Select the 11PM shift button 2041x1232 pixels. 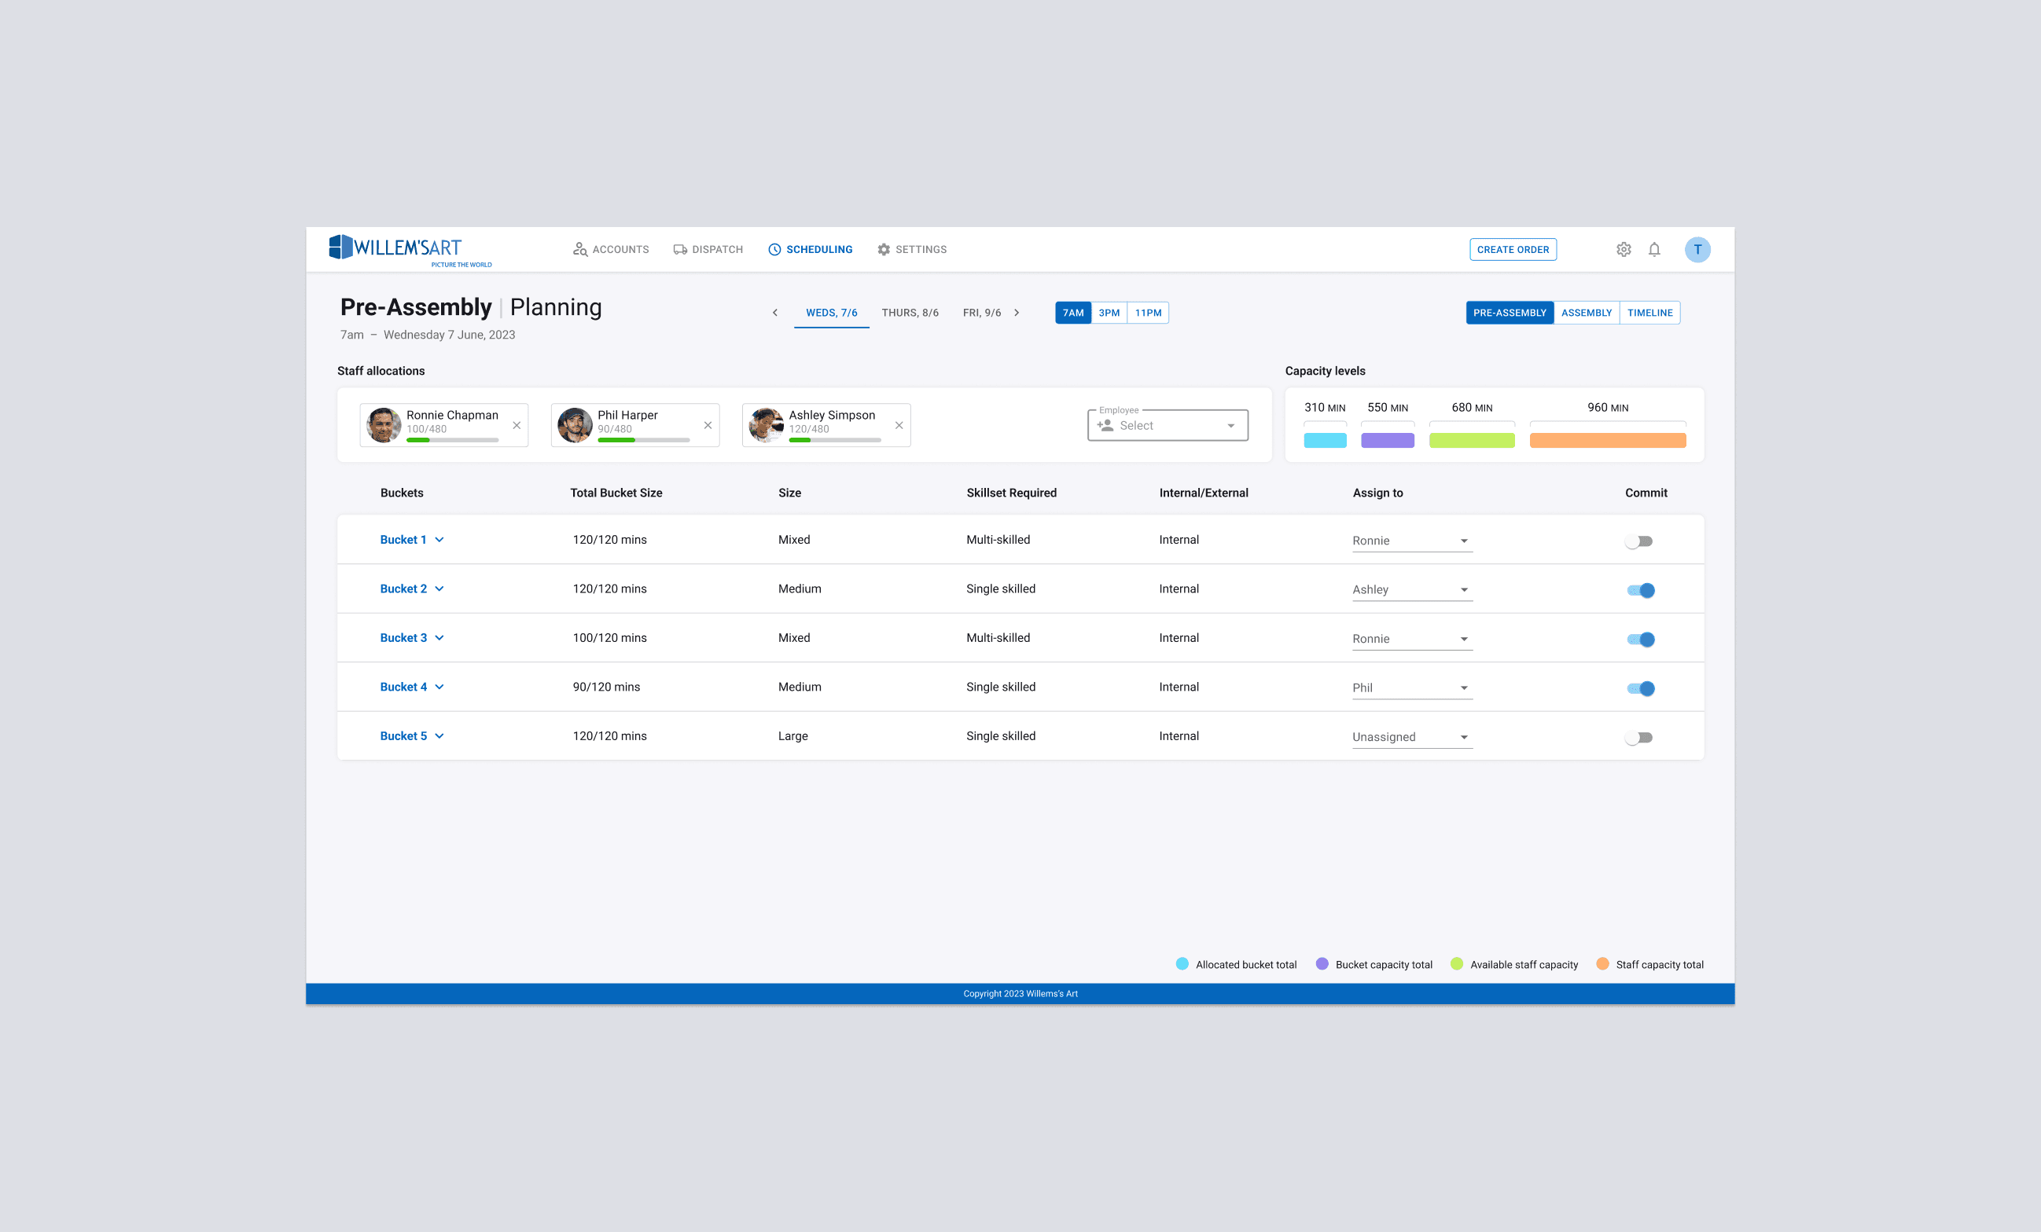click(x=1148, y=313)
